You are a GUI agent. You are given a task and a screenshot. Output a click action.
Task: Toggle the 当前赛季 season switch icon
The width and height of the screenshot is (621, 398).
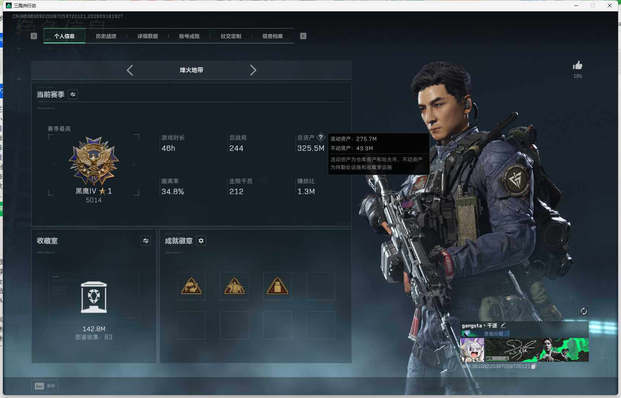pyautogui.click(x=73, y=95)
